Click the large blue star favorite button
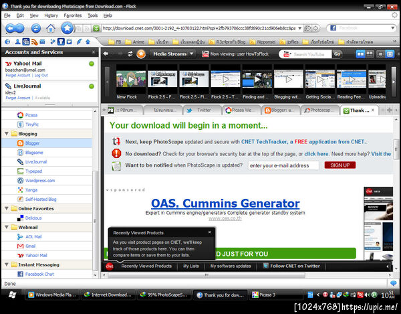 (x=67, y=28)
